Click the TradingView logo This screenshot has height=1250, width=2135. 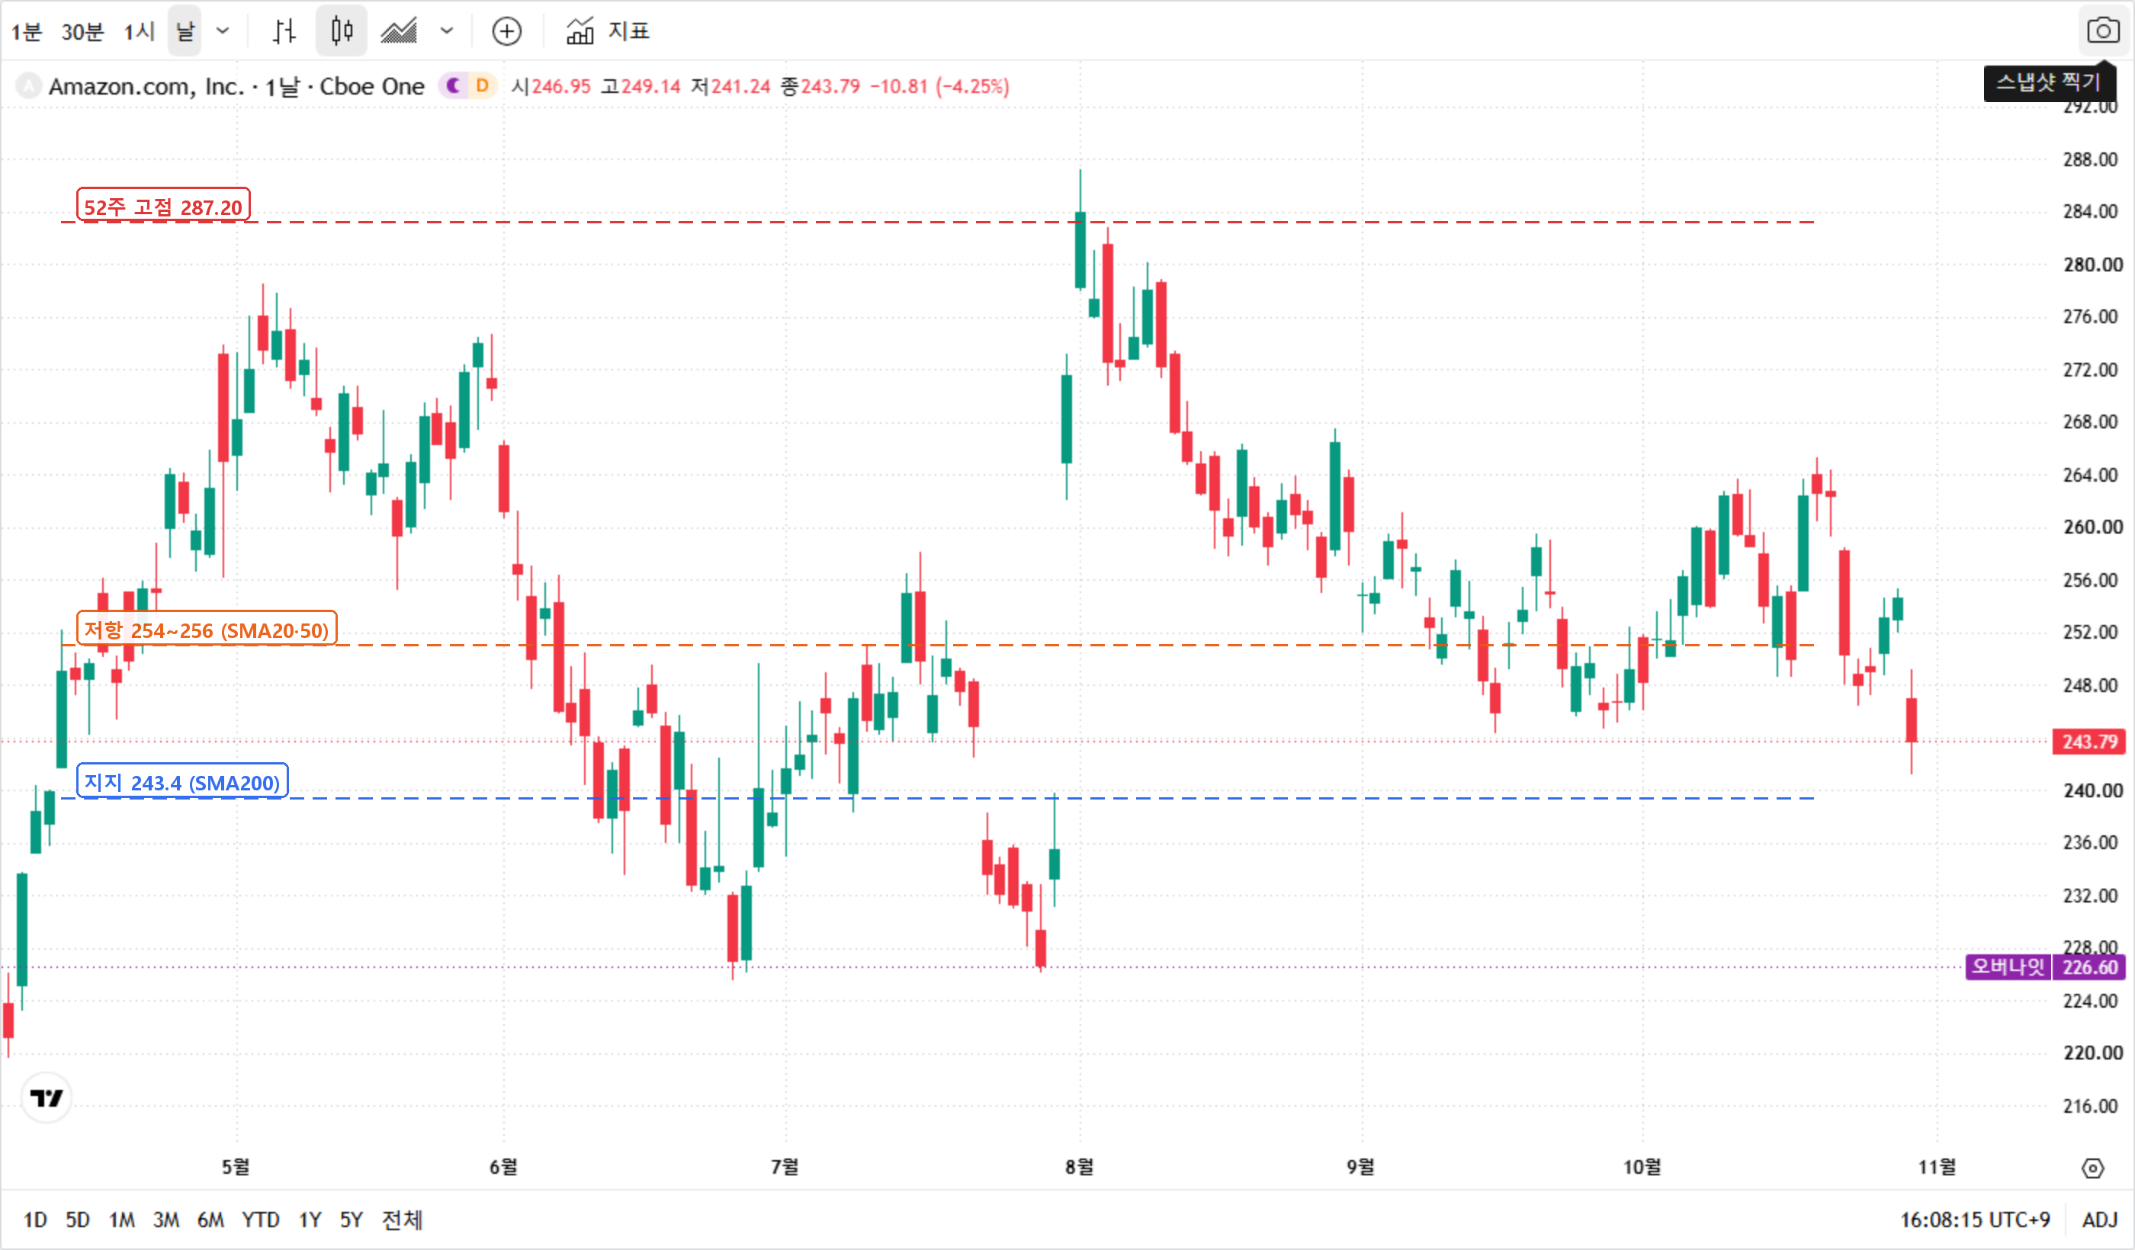46,1098
